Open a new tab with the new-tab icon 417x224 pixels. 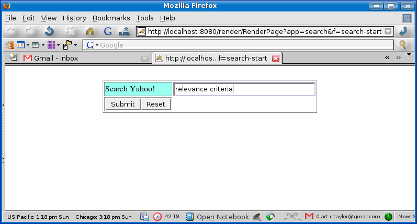[13, 57]
